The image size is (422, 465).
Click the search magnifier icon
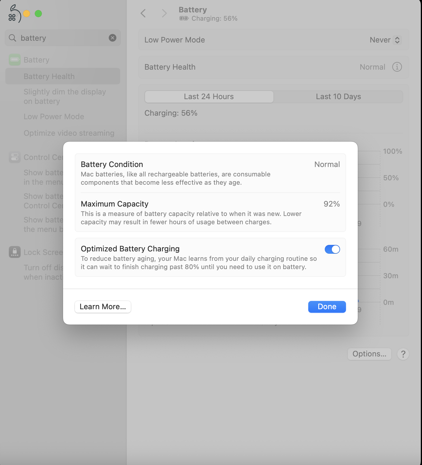coord(12,38)
